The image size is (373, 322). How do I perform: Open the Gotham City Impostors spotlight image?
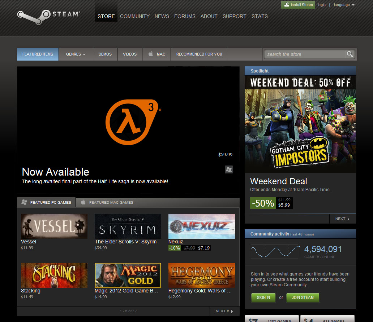tap(300, 124)
